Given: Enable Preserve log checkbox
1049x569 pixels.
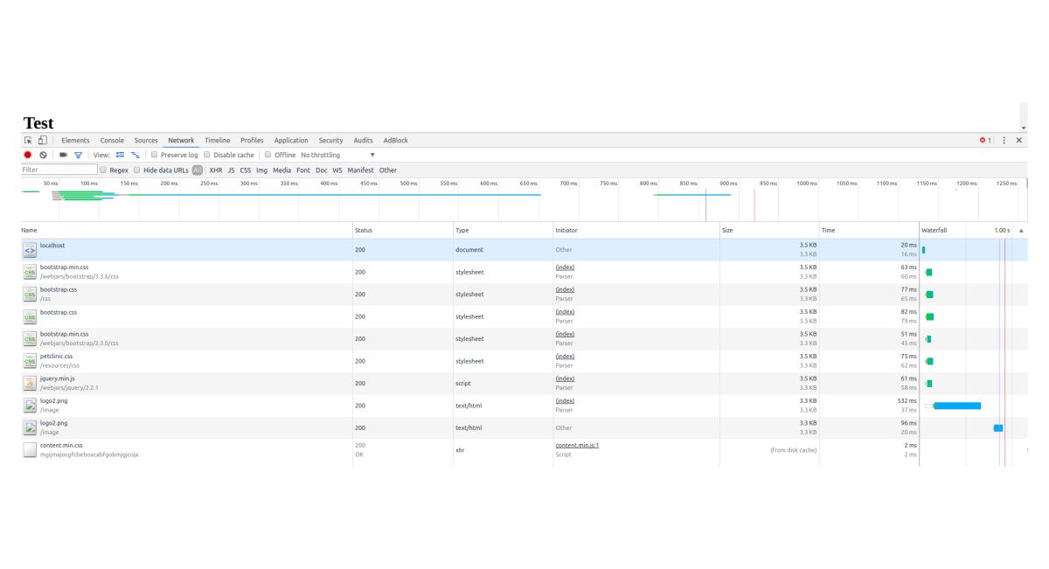Looking at the screenshot, I should [154, 155].
